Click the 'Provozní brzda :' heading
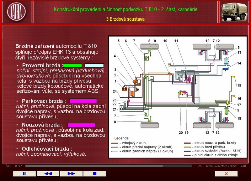 click(x=42, y=65)
